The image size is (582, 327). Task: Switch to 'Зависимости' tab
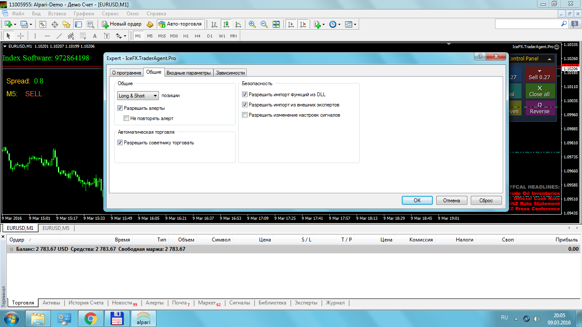[230, 73]
